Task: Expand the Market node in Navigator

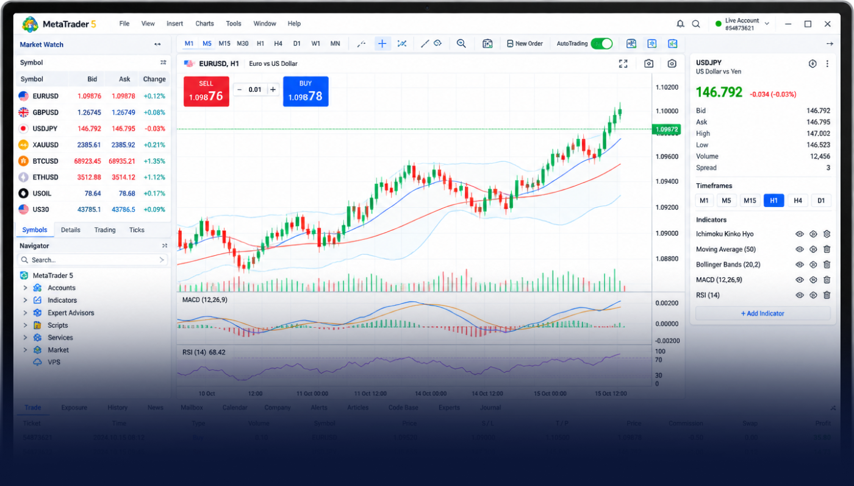Action: (25, 350)
